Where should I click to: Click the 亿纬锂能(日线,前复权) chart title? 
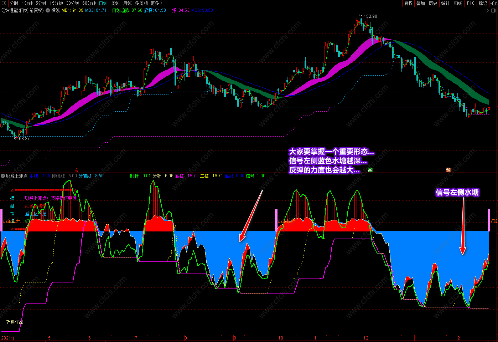(x=22, y=10)
